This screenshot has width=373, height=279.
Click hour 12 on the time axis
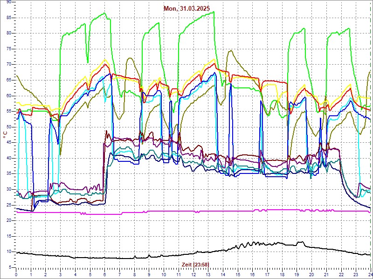[193, 274]
